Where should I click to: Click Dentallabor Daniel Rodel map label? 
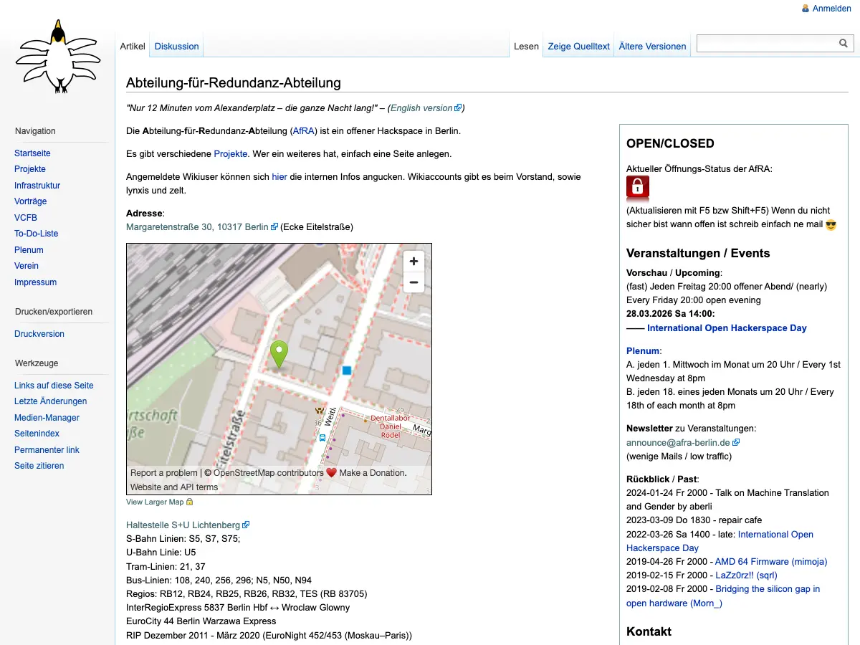pos(391,426)
